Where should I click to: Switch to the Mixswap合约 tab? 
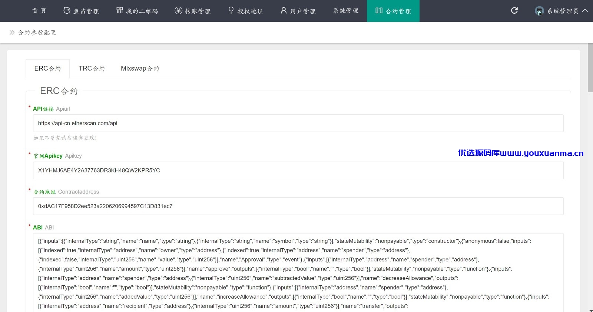(x=140, y=68)
